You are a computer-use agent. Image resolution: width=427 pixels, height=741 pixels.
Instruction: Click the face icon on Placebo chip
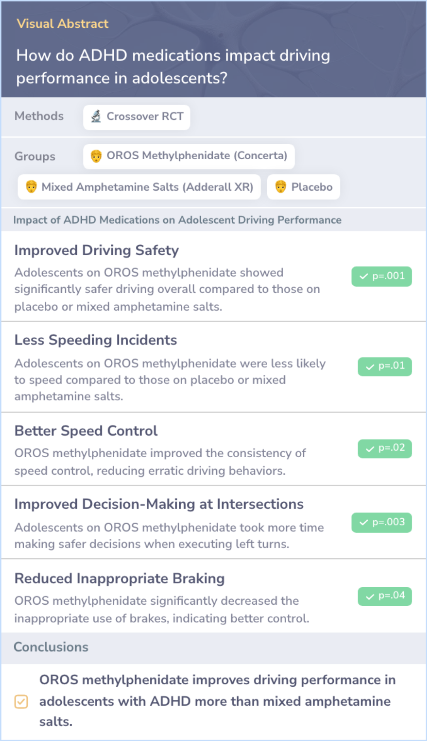(281, 187)
